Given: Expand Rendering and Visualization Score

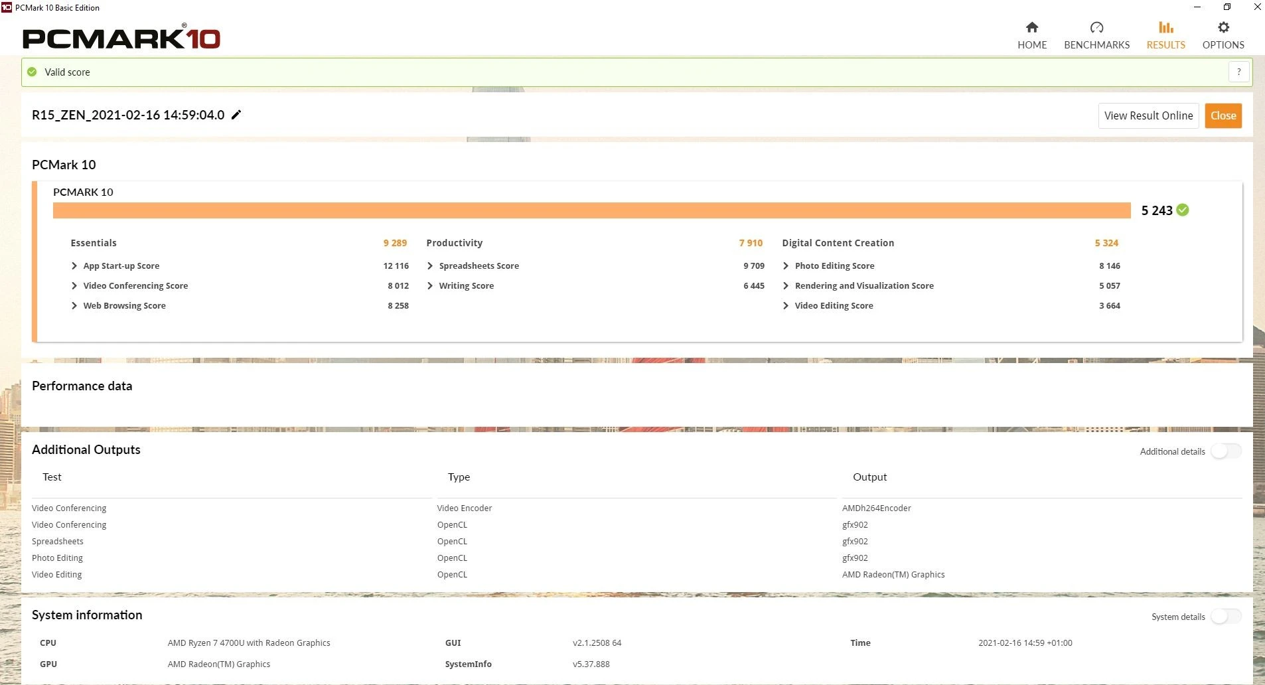Looking at the screenshot, I should click(x=786, y=286).
